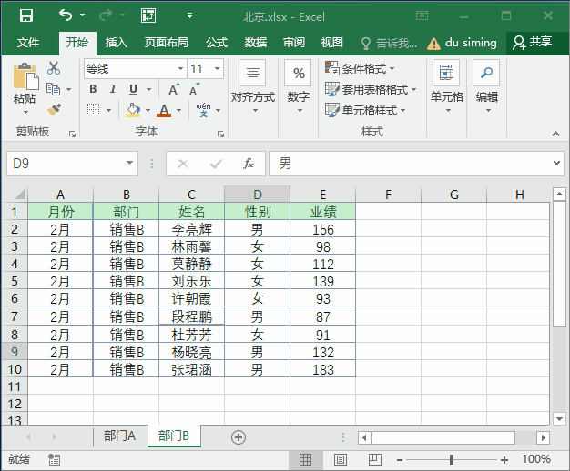The width and height of the screenshot is (570, 471).
Task: Switch to the 页面布局 tab
Action: tap(166, 43)
